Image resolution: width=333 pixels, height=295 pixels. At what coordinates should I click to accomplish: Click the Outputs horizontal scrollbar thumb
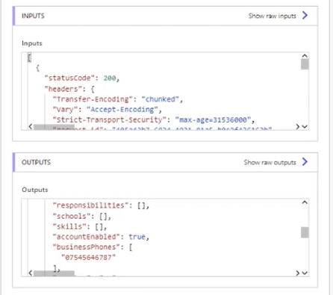54,273
